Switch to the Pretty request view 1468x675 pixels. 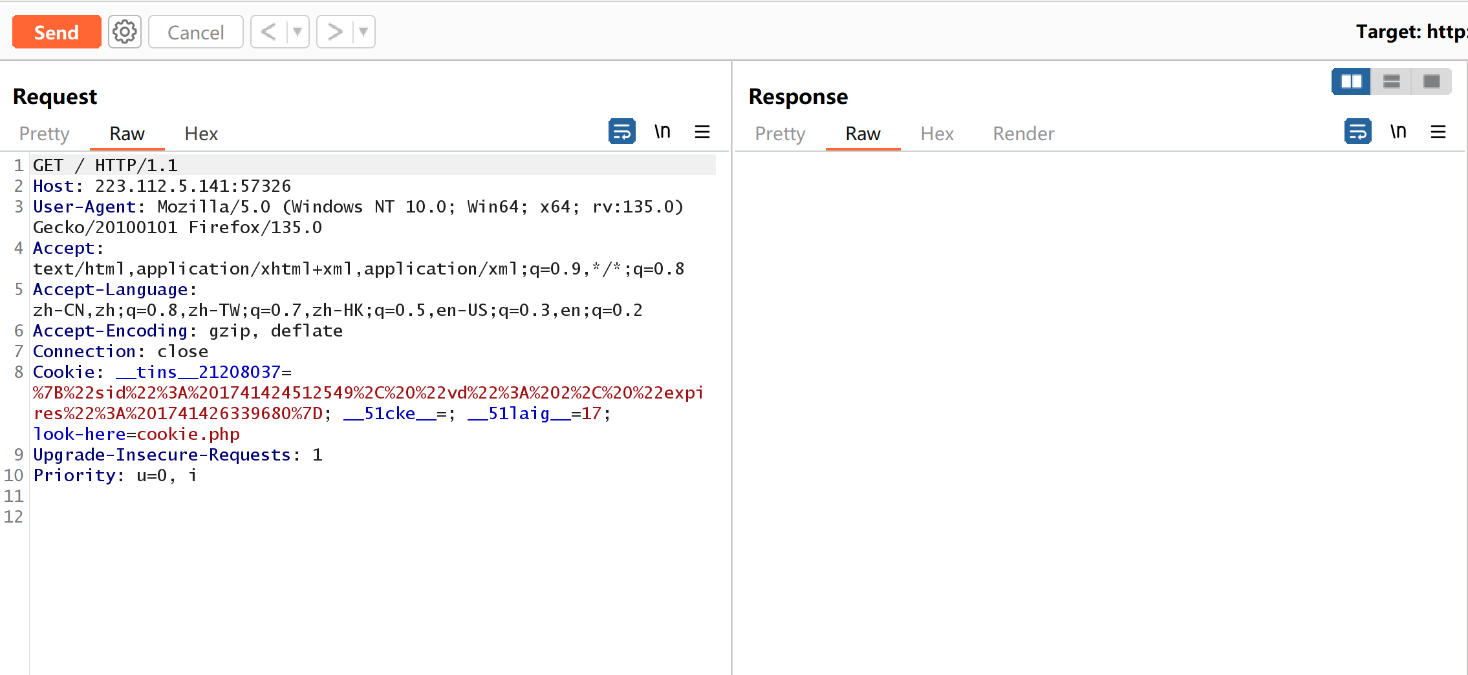point(44,134)
